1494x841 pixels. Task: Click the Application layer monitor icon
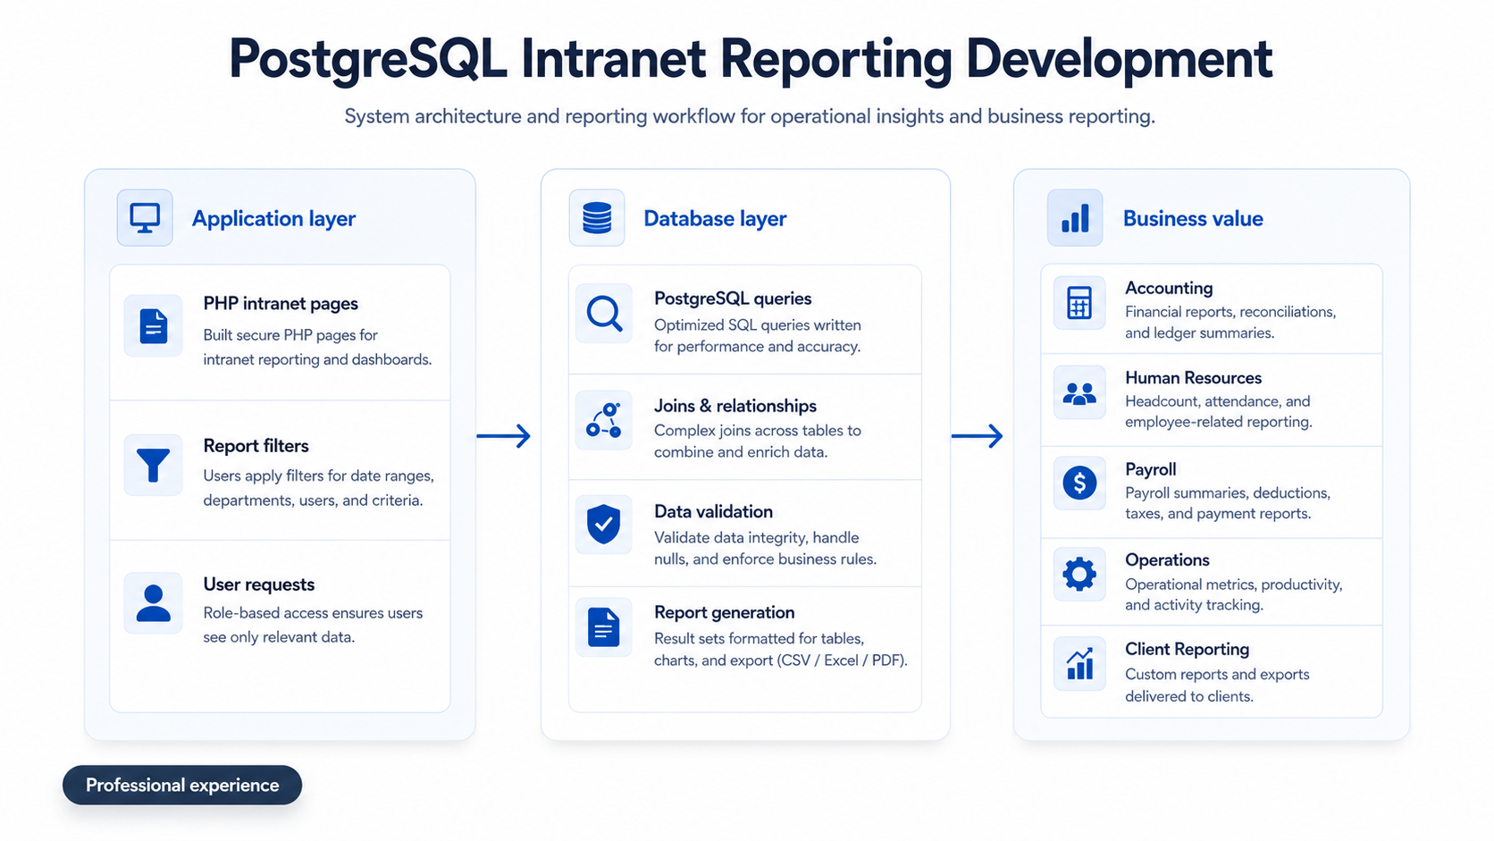(145, 217)
